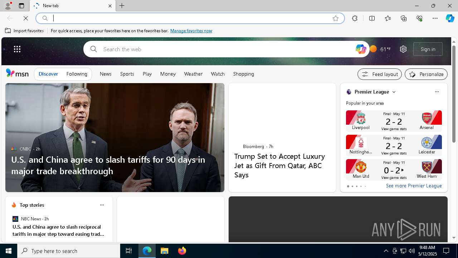This screenshot has width=458, height=258.
Task: Open a new tab with plus button
Action: 122,6
